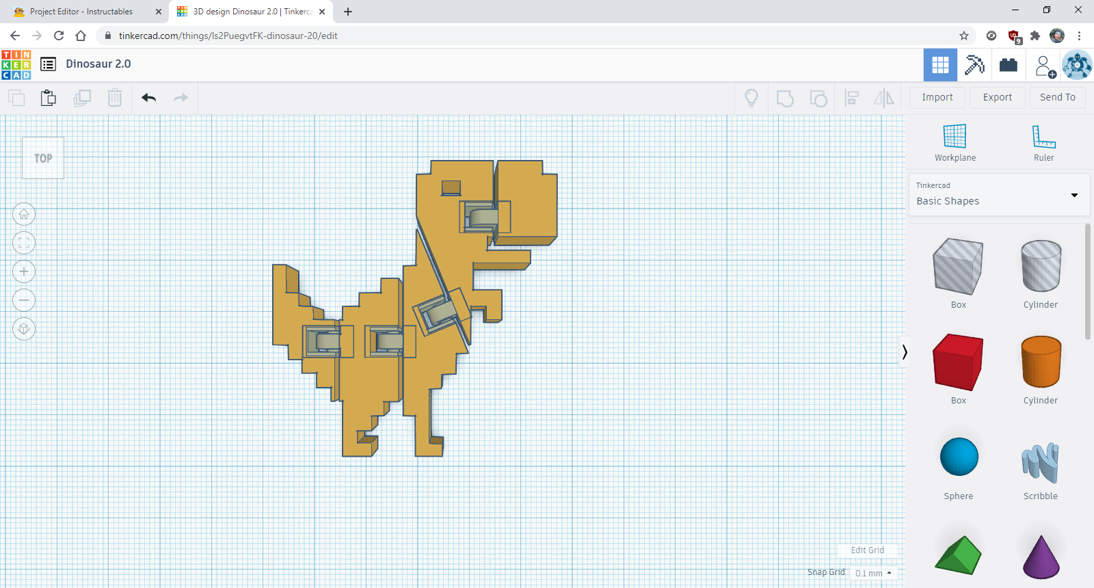Screen dimensions: 1094x588
Task: Open the user profile avatar
Action: 1077,65
